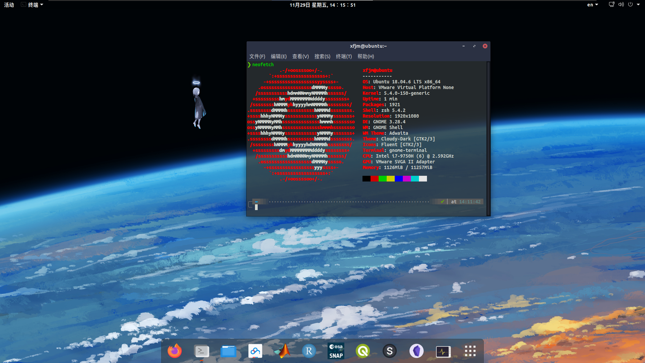Click the OS: Ubuntu 18.04.6 LTS line

401,82
